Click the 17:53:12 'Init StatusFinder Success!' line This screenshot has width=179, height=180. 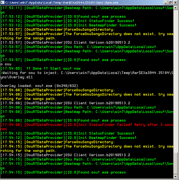coord(67,21)
